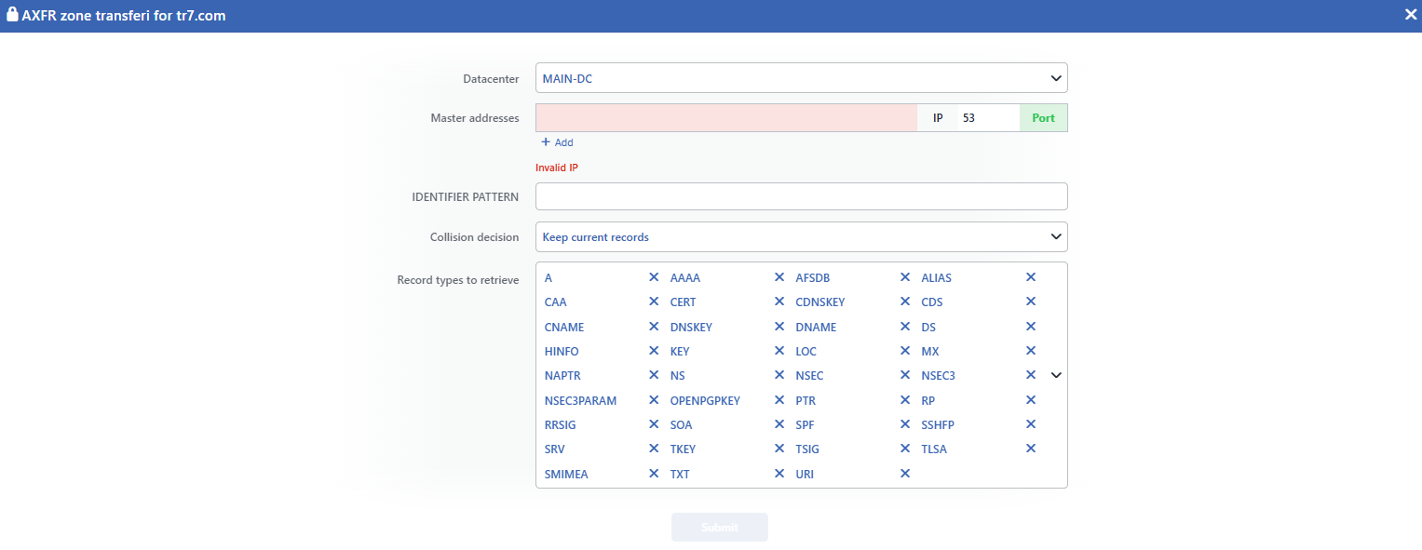
Task: Remove the PTR record type tag
Action: tap(905, 400)
